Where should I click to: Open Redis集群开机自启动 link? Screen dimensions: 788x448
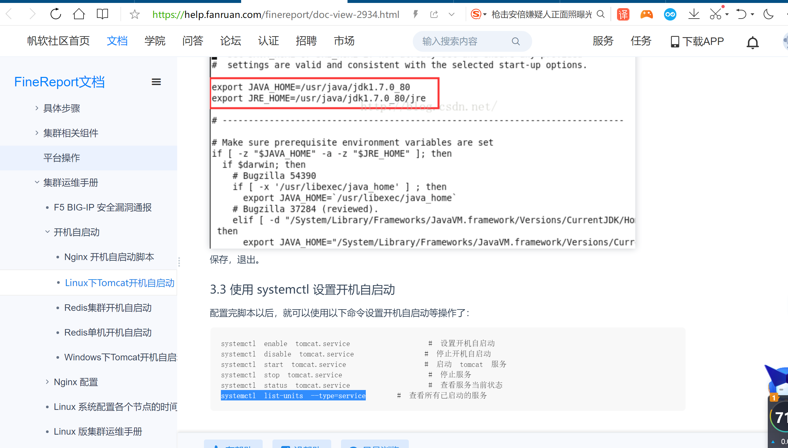click(108, 308)
